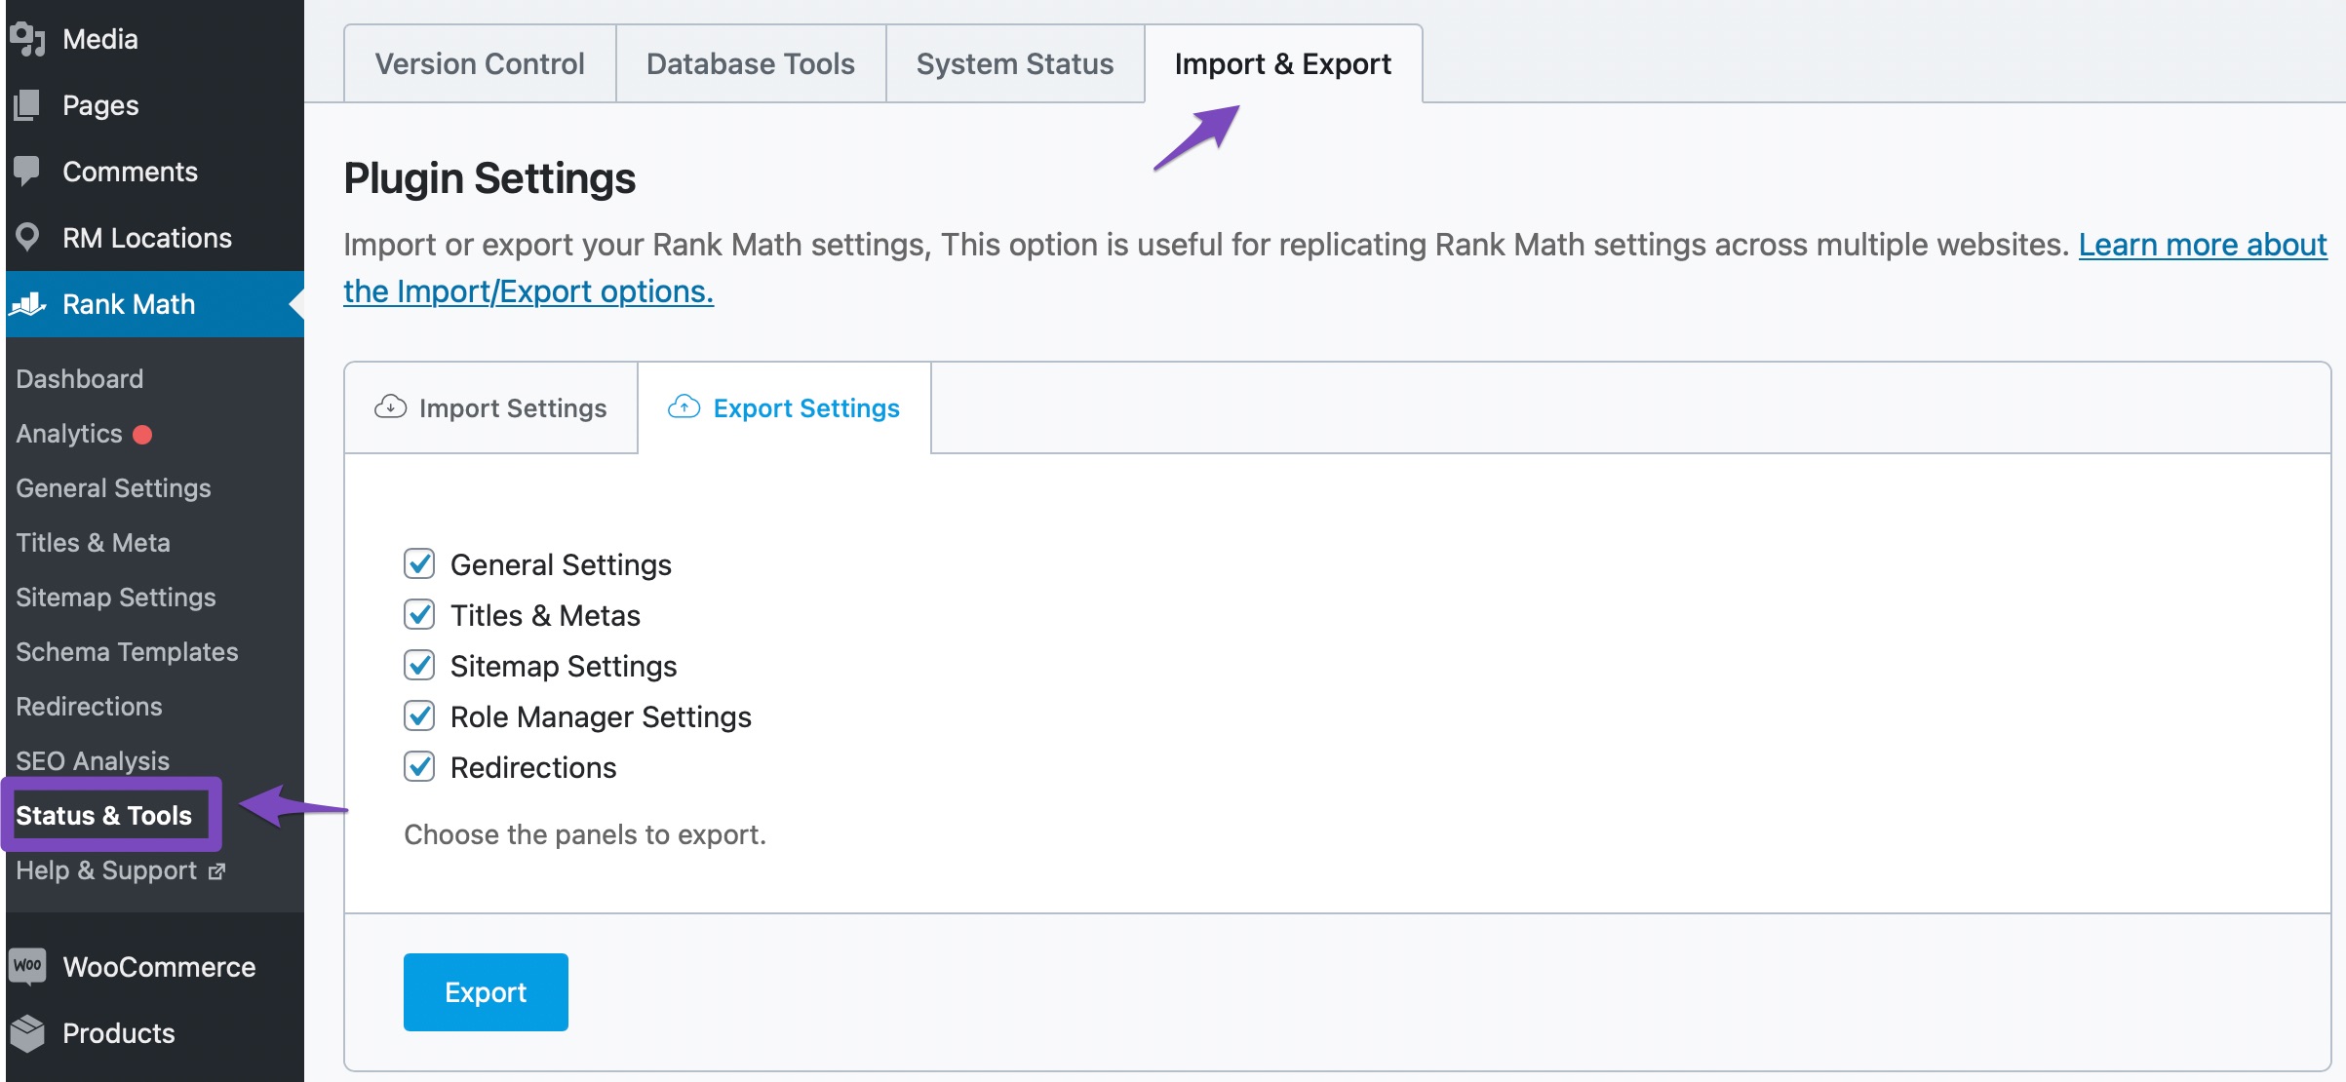Click the Products box icon
Screen dimensions: 2346x1082
pos(27,1032)
